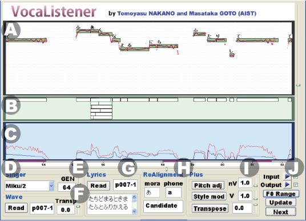Screen dimensions: 306x221
Task: Select the green highlighted candidate in panel B
Action: point(101,103)
